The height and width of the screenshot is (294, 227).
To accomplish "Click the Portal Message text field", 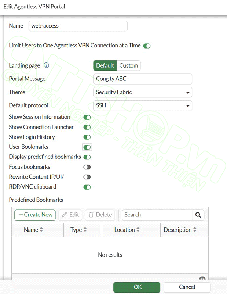I will pyautogui.click(x=143, y=79).
